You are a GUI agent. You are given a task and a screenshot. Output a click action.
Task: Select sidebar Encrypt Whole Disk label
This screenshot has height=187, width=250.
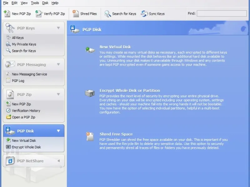tap(26, 147)
